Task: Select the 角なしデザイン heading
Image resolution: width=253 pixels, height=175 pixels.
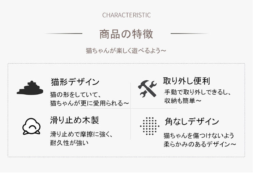Action: coord(192,121)
